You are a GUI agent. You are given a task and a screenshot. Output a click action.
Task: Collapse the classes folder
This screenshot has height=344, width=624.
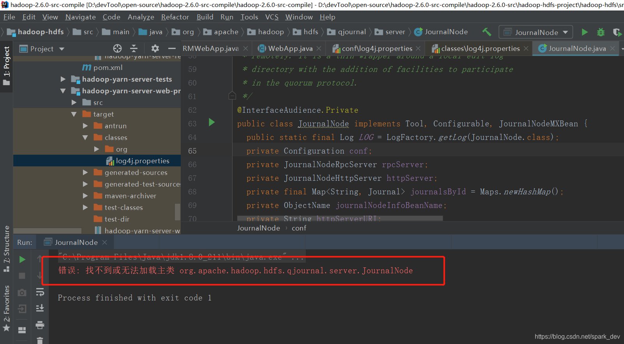pos(85,137)
